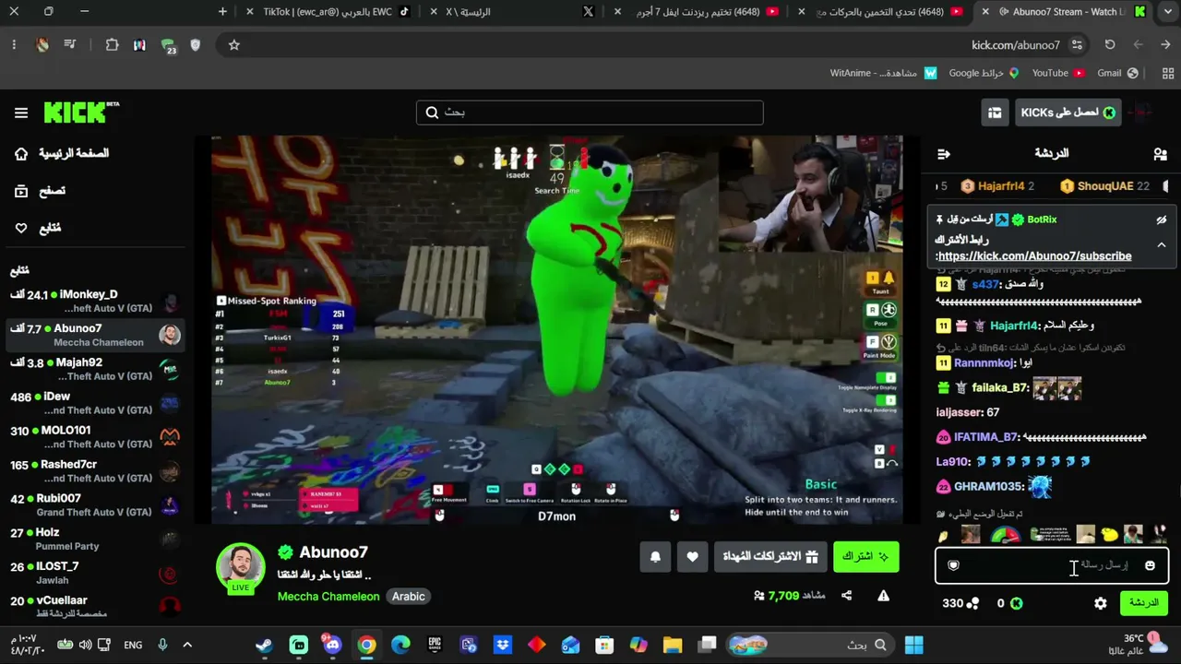
Task: Toggle the Kick sidebar hamburger menu
Action: pos(21,113)
